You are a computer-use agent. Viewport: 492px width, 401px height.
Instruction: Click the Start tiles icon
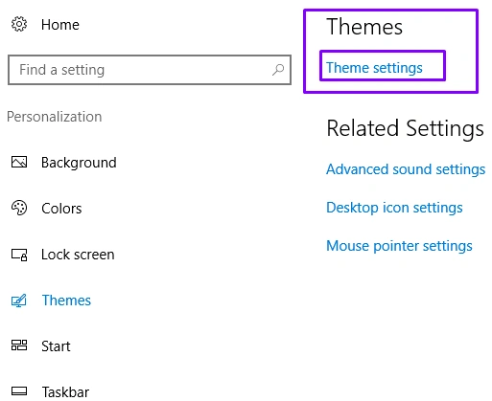(x=19, y=345)
